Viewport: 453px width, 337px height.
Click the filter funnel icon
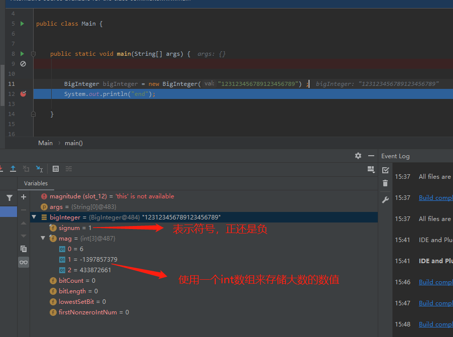click(9, 197)
